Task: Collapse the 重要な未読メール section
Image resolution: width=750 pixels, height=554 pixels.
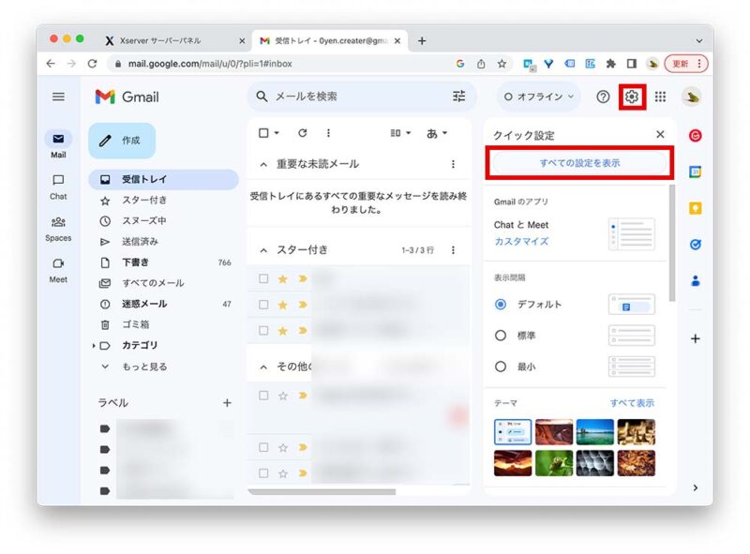Action: point(263,163)
